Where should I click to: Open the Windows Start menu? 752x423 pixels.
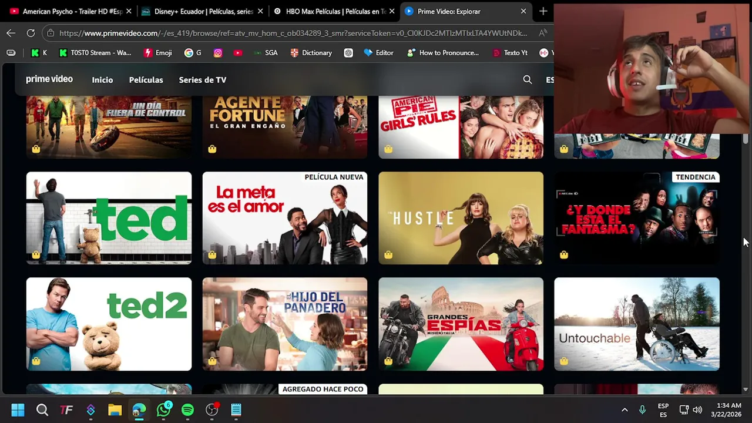tap(18, 409)
